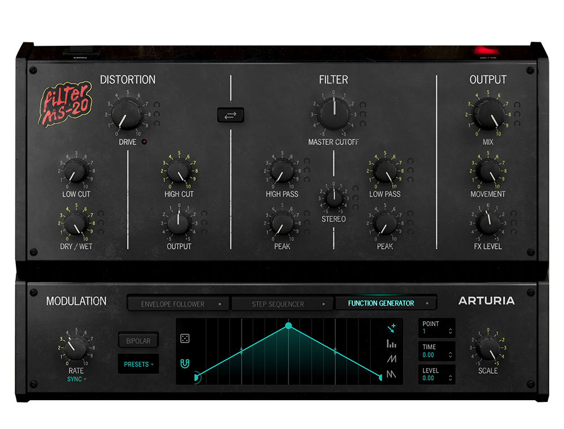The image size is (564, 429).
Task: Click the Output knob in the Distortion section
Action: (x=179, y=224)
